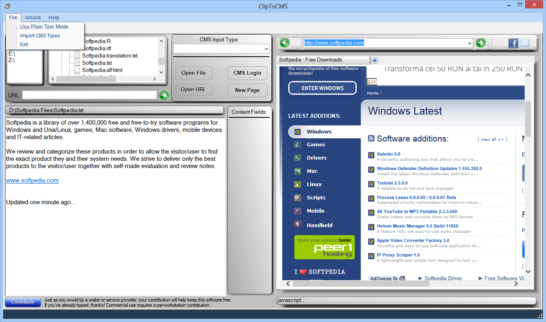
Task: Open the Actions menu
Action: click(33, 18)
